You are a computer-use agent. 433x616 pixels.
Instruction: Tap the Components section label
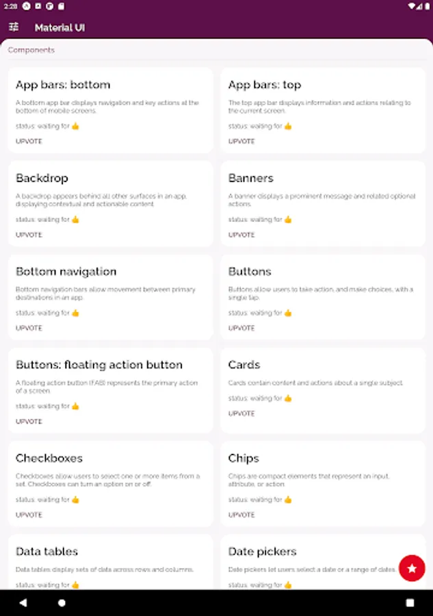[x=31, y=50]
